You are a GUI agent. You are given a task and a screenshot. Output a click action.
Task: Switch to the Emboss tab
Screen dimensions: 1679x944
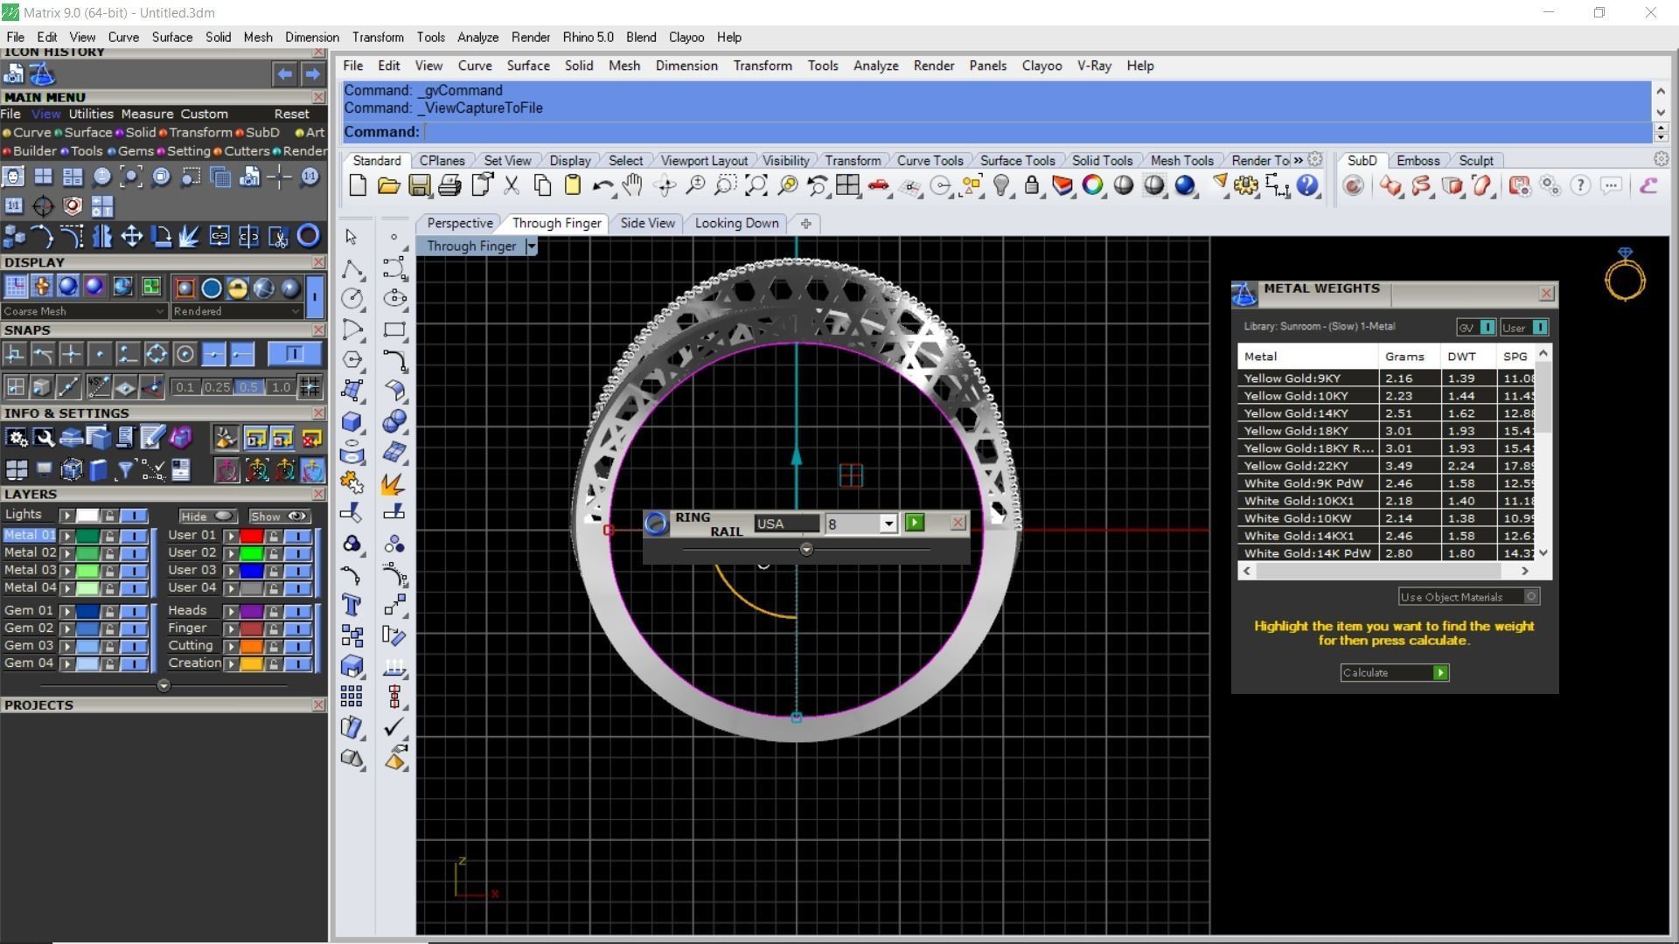pyautogui.click(x=1418, y=160)
